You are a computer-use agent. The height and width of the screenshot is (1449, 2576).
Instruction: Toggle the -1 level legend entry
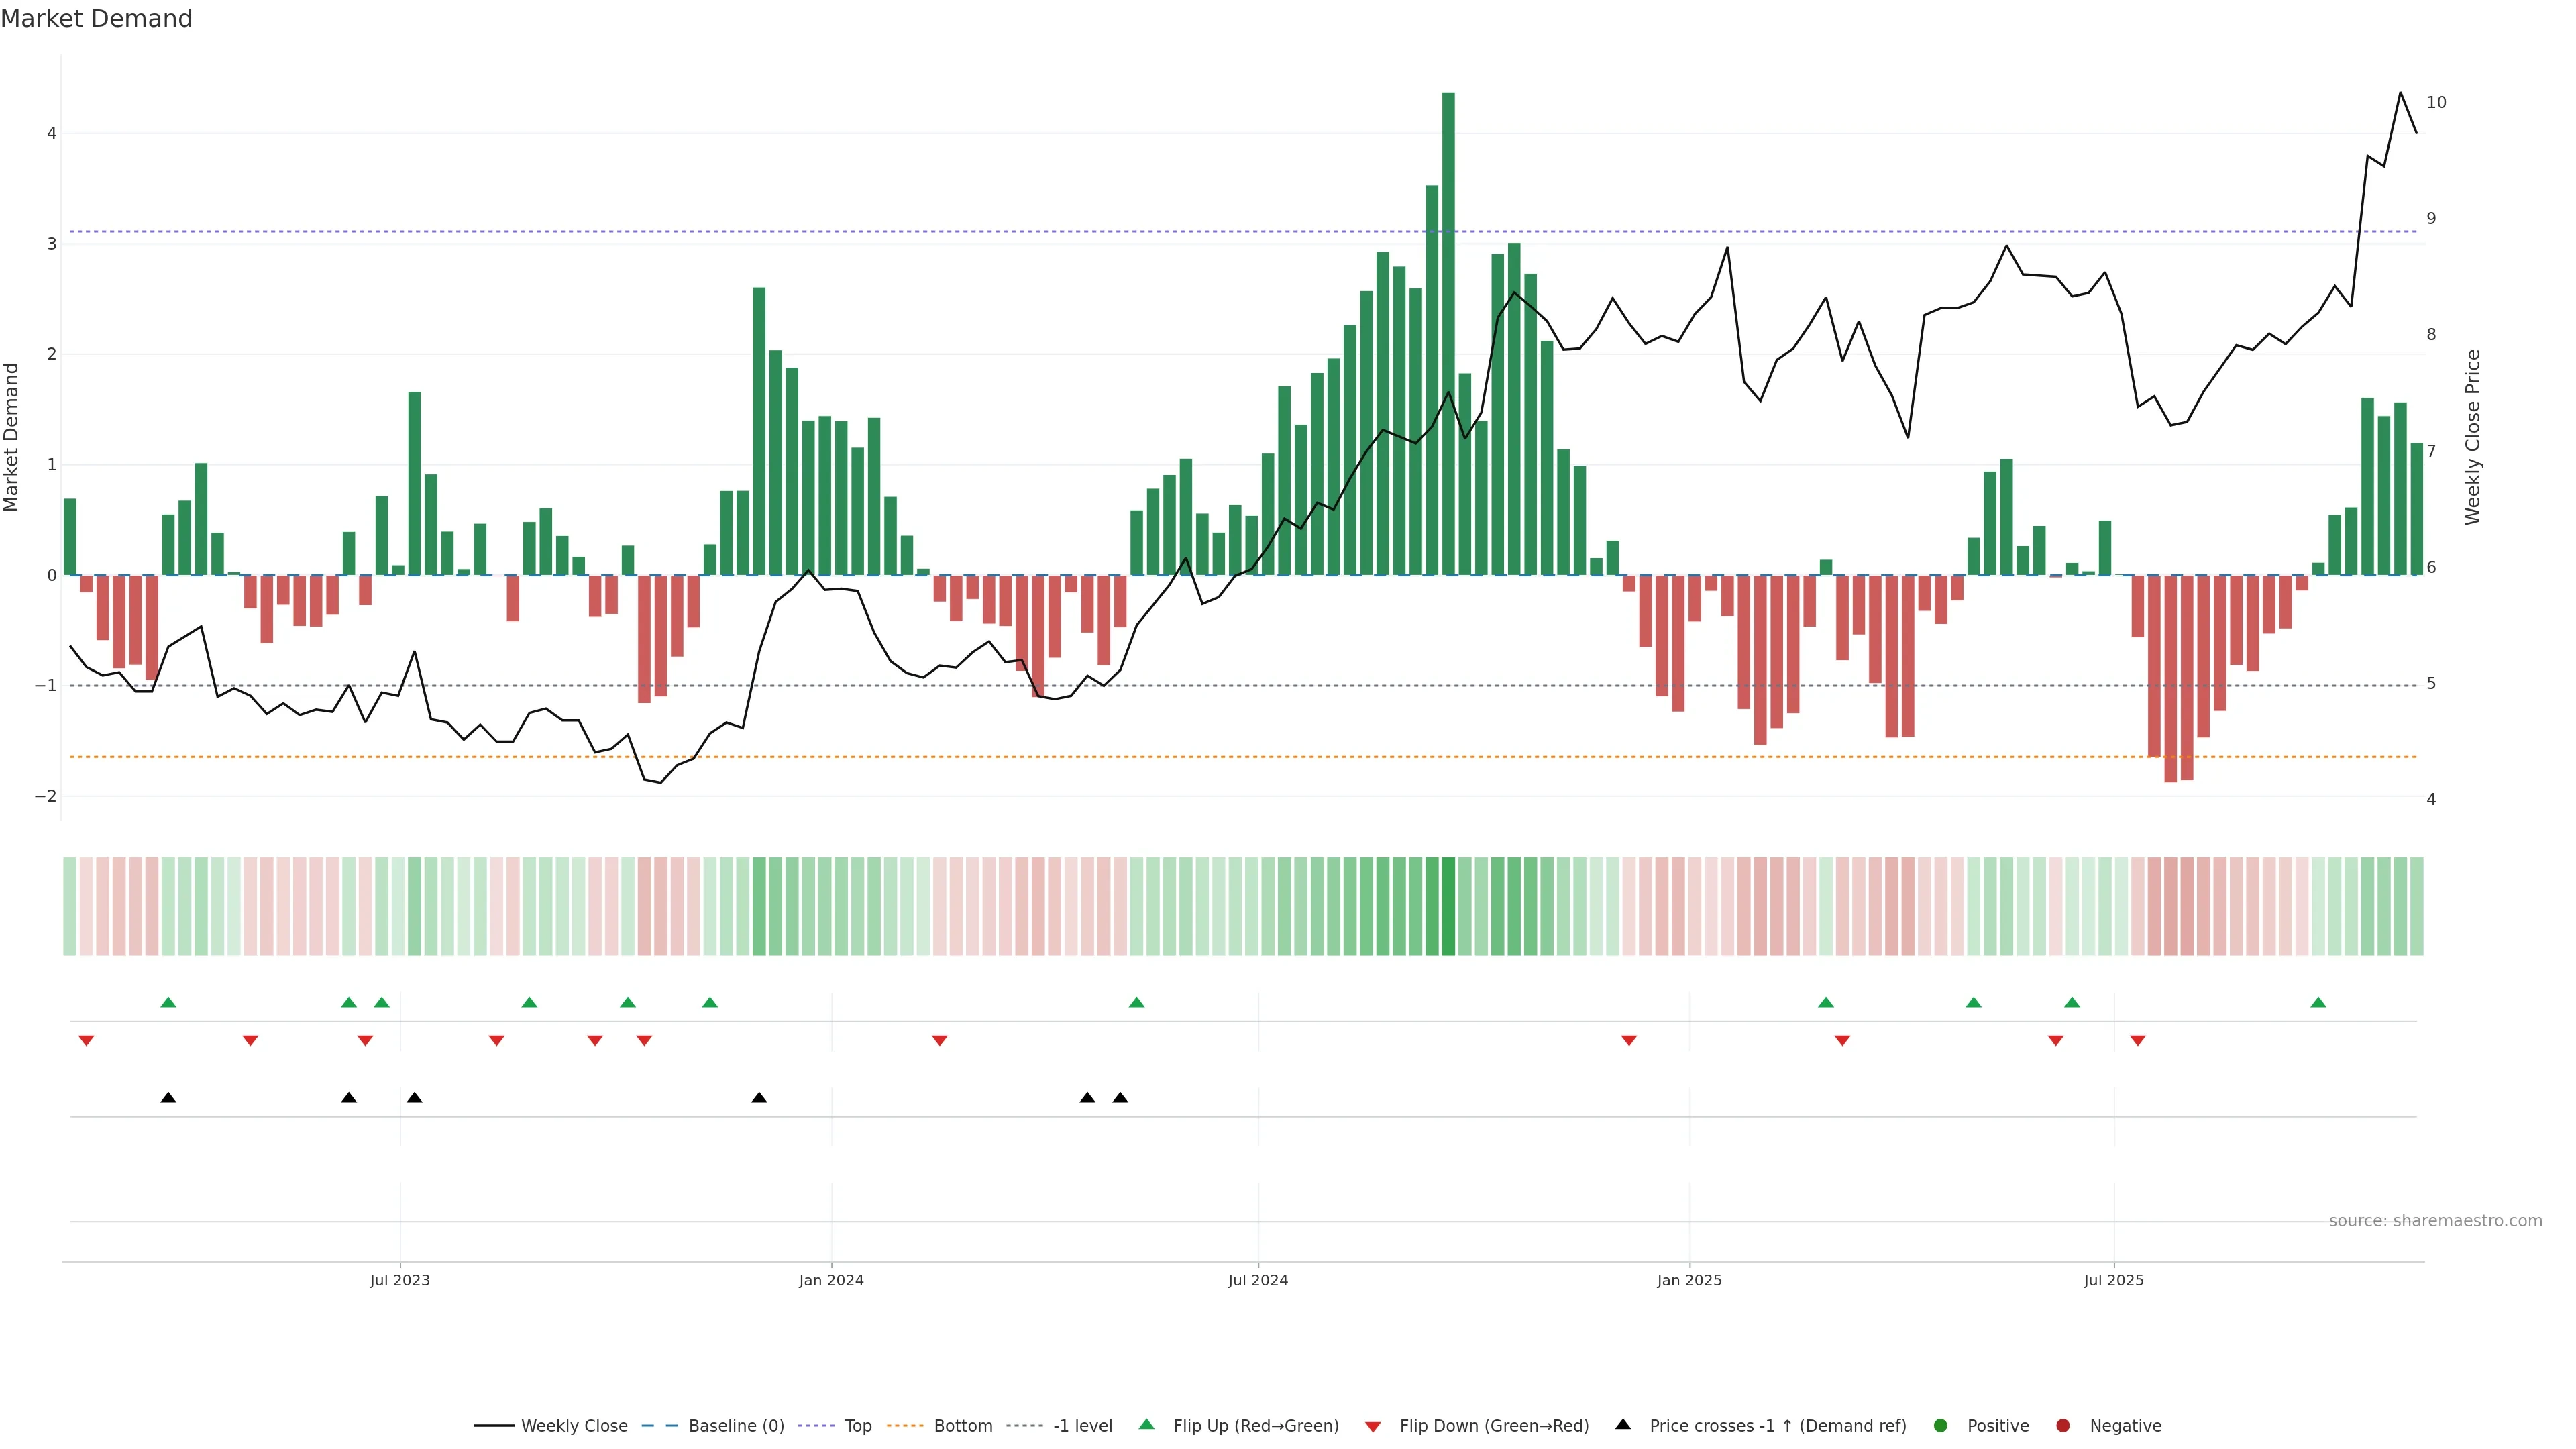(1082, 1425)
